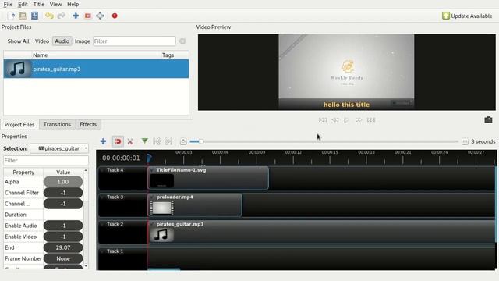499x281 pixels.
Task: Open TitleFileName-1.svg clip menu arrow
Action: coord(152,170)
